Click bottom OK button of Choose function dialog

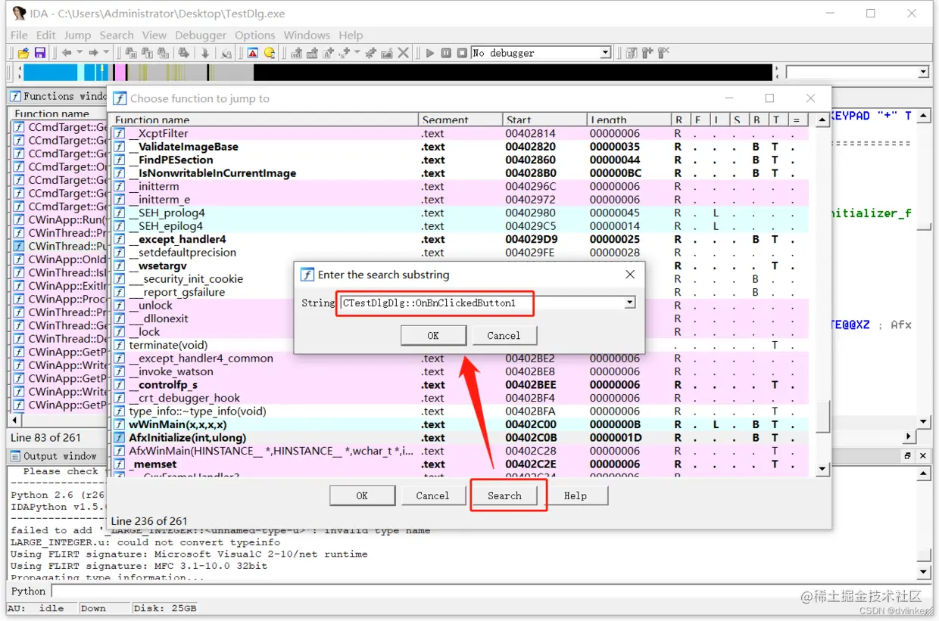[x=362, y=495]
